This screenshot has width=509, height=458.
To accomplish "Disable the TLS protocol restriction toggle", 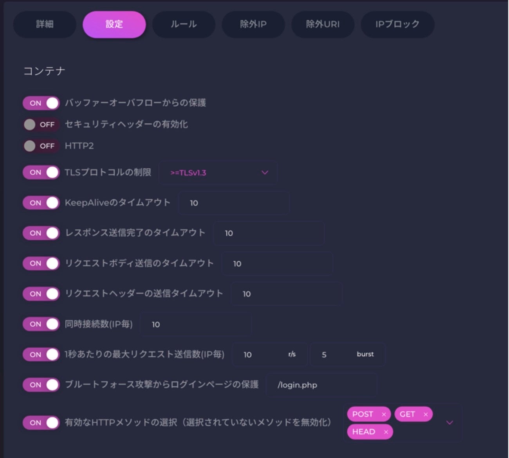I will [x=41, y=172].
